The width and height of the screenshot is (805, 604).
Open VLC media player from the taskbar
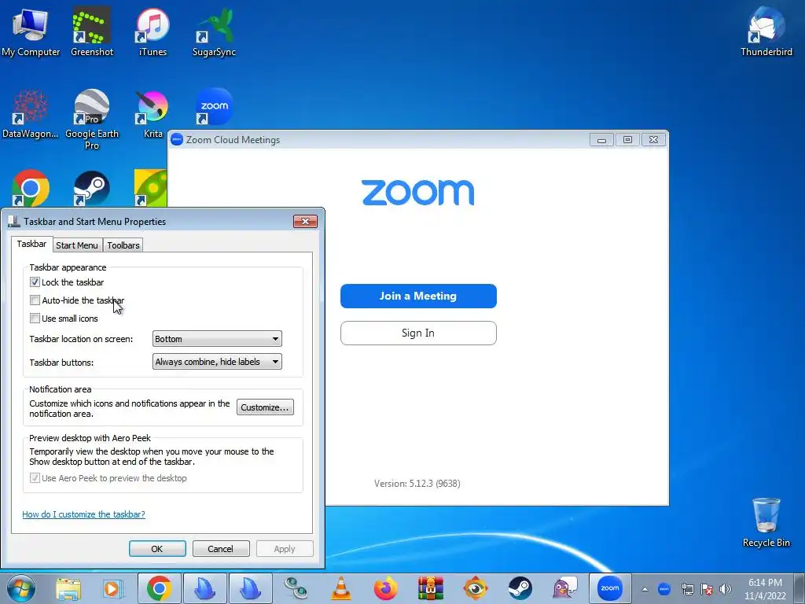[341, 588]
